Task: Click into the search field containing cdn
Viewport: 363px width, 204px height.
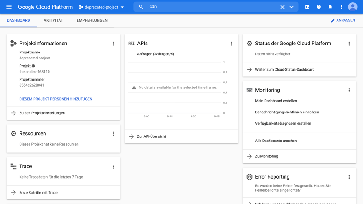Action: point(209,7)
